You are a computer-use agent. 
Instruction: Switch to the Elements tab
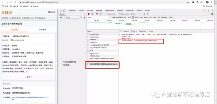point(72,11)
